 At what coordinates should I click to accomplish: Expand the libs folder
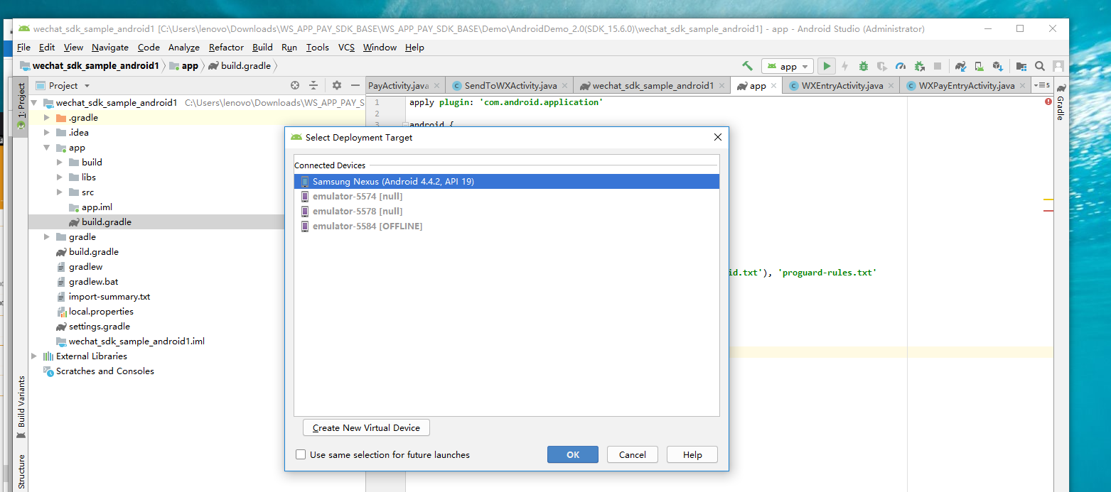(60, 177)
